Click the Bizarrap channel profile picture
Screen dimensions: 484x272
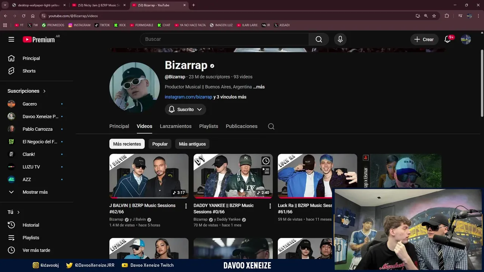135,87
